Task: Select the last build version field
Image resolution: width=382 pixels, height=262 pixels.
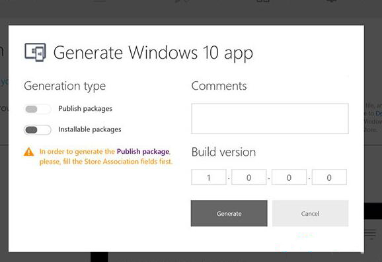Action: (x=329, y=177)
